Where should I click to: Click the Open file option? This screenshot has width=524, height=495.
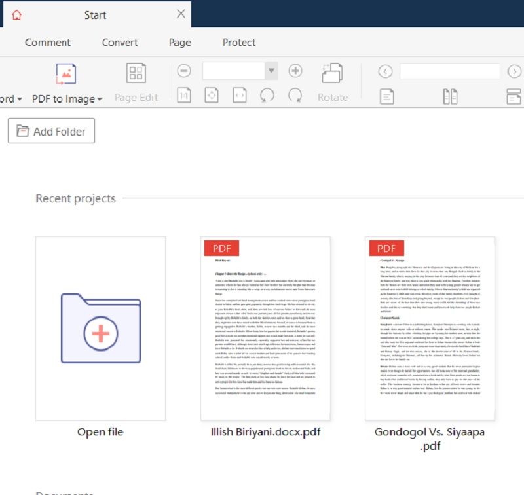(x=100, y=327)
